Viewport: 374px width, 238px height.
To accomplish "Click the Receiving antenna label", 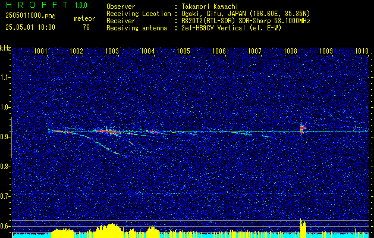I will (x=137, y=28).
